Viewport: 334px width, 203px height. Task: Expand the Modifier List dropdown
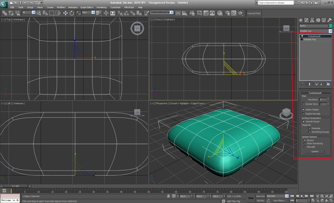[x=330, y=31]
